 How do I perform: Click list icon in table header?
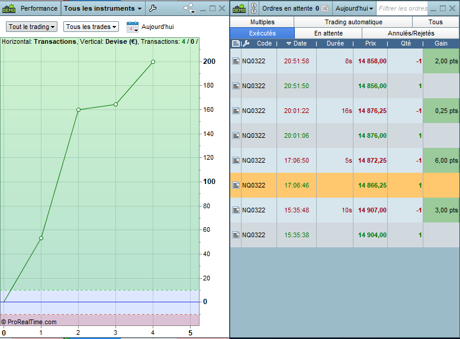click(236, 43)
